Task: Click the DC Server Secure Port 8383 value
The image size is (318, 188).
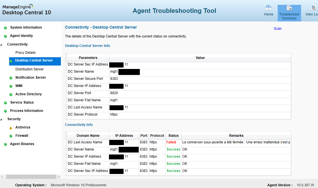Action: (114, 79)
